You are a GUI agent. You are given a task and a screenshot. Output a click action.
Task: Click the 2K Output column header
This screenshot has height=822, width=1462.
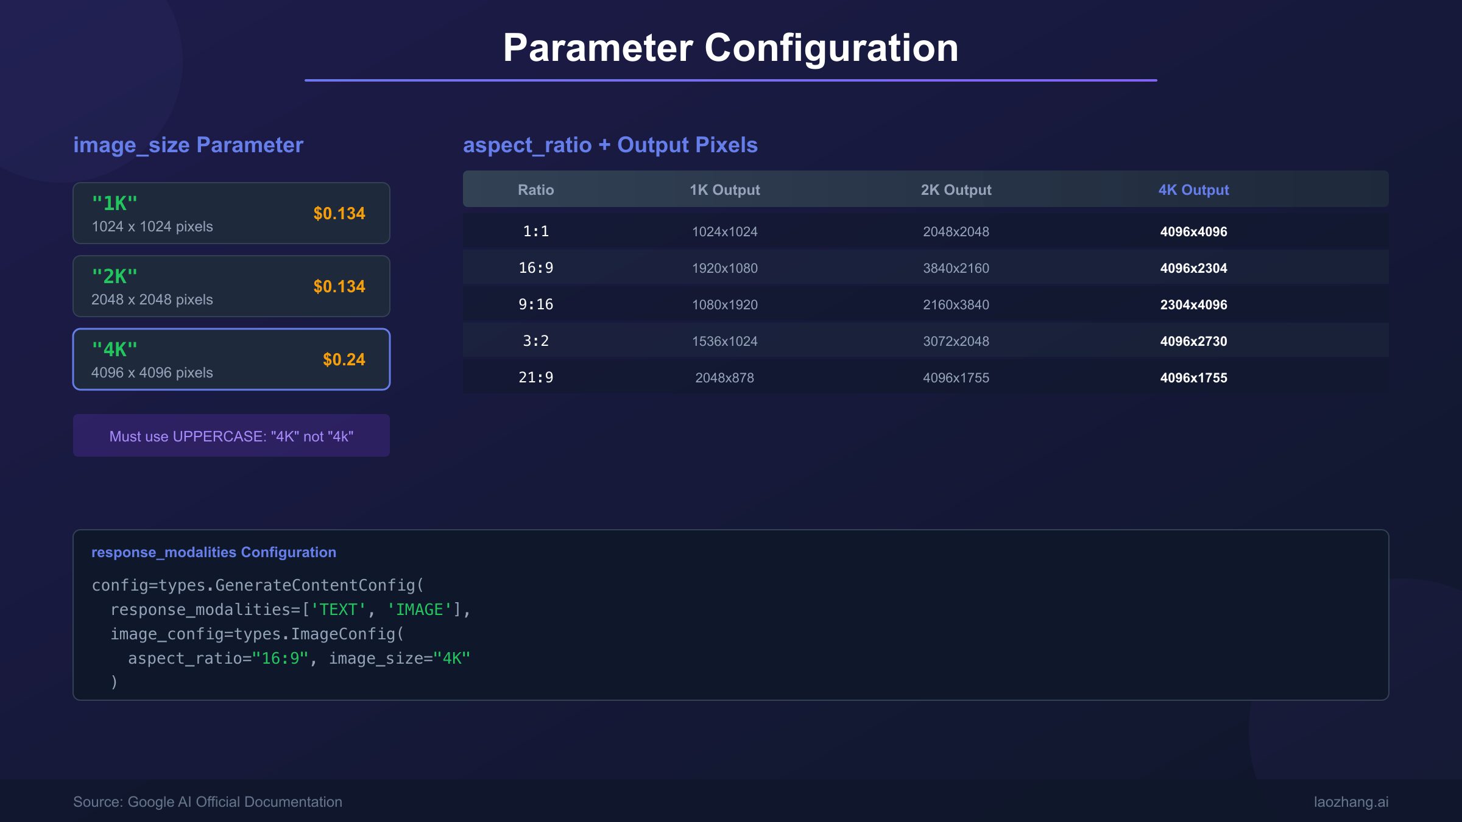click(x=956, y=190)
